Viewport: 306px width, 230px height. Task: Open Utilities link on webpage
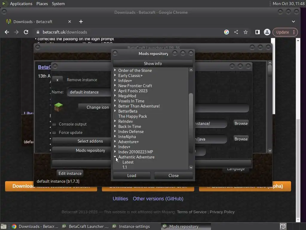[120, 199]
